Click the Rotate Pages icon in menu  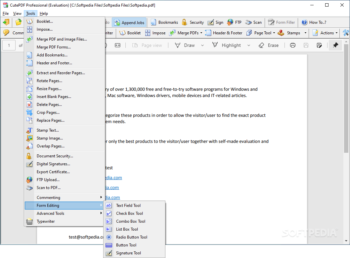click(29, 81)
